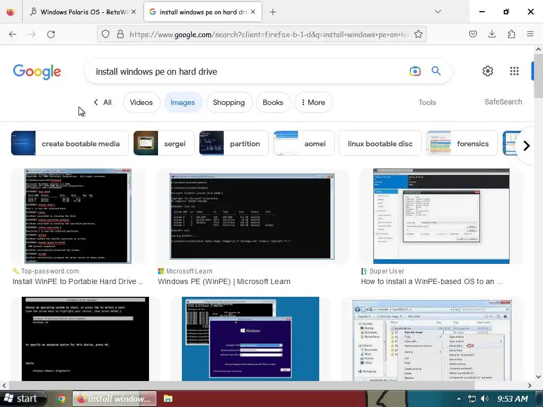This screenshot has height=407, width=543.
Task: Filter by aomei chip
Action: click(304, 143)
